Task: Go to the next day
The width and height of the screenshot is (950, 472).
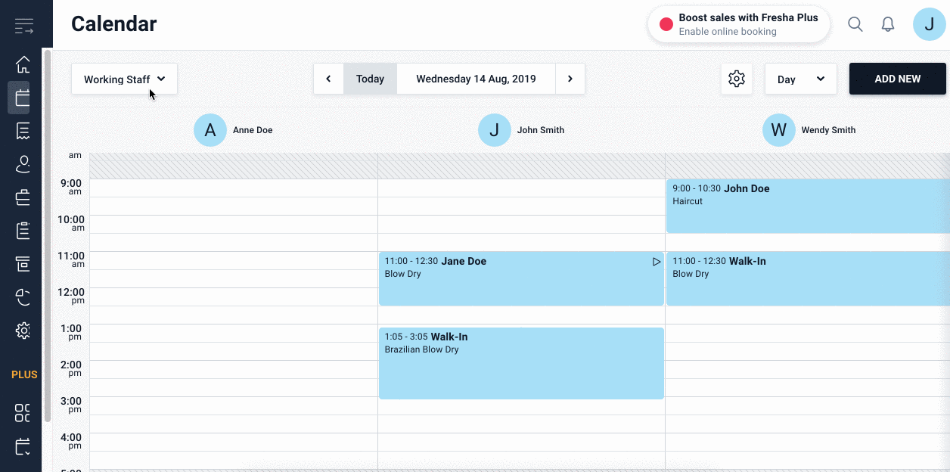Action: (570, 79)
